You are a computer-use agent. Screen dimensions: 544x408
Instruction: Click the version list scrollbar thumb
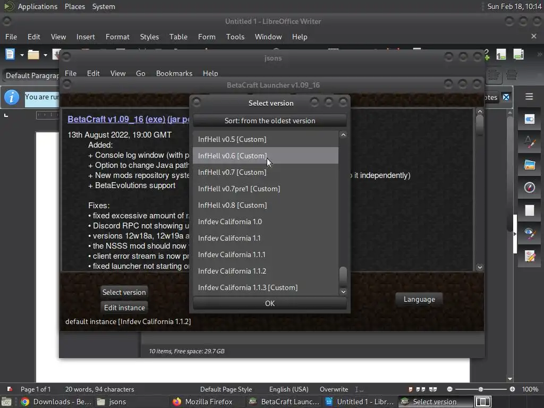point(343,276)
